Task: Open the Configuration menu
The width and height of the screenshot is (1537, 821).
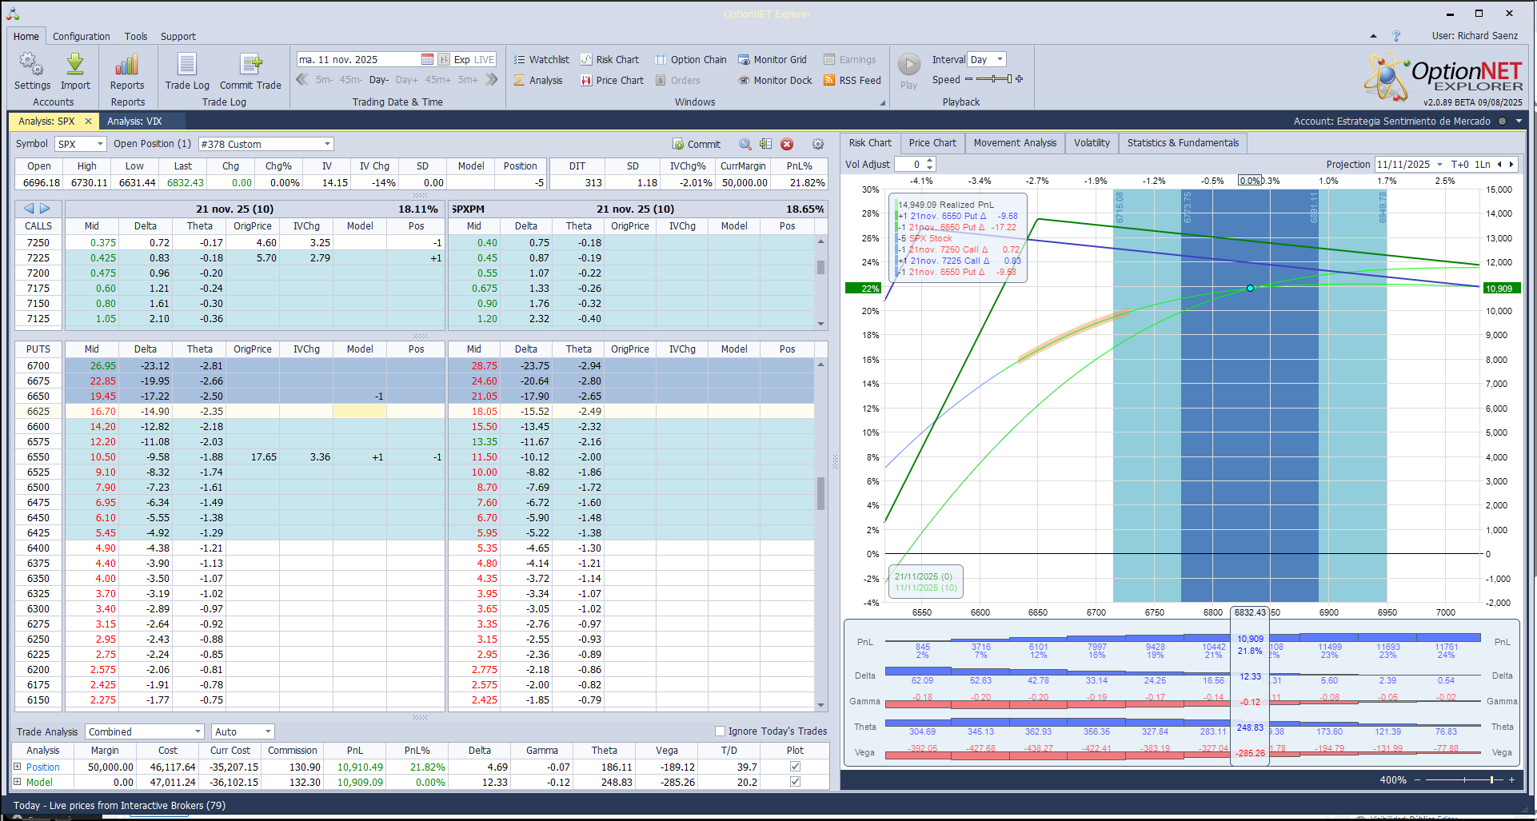Action: click(x=82, y=36)
